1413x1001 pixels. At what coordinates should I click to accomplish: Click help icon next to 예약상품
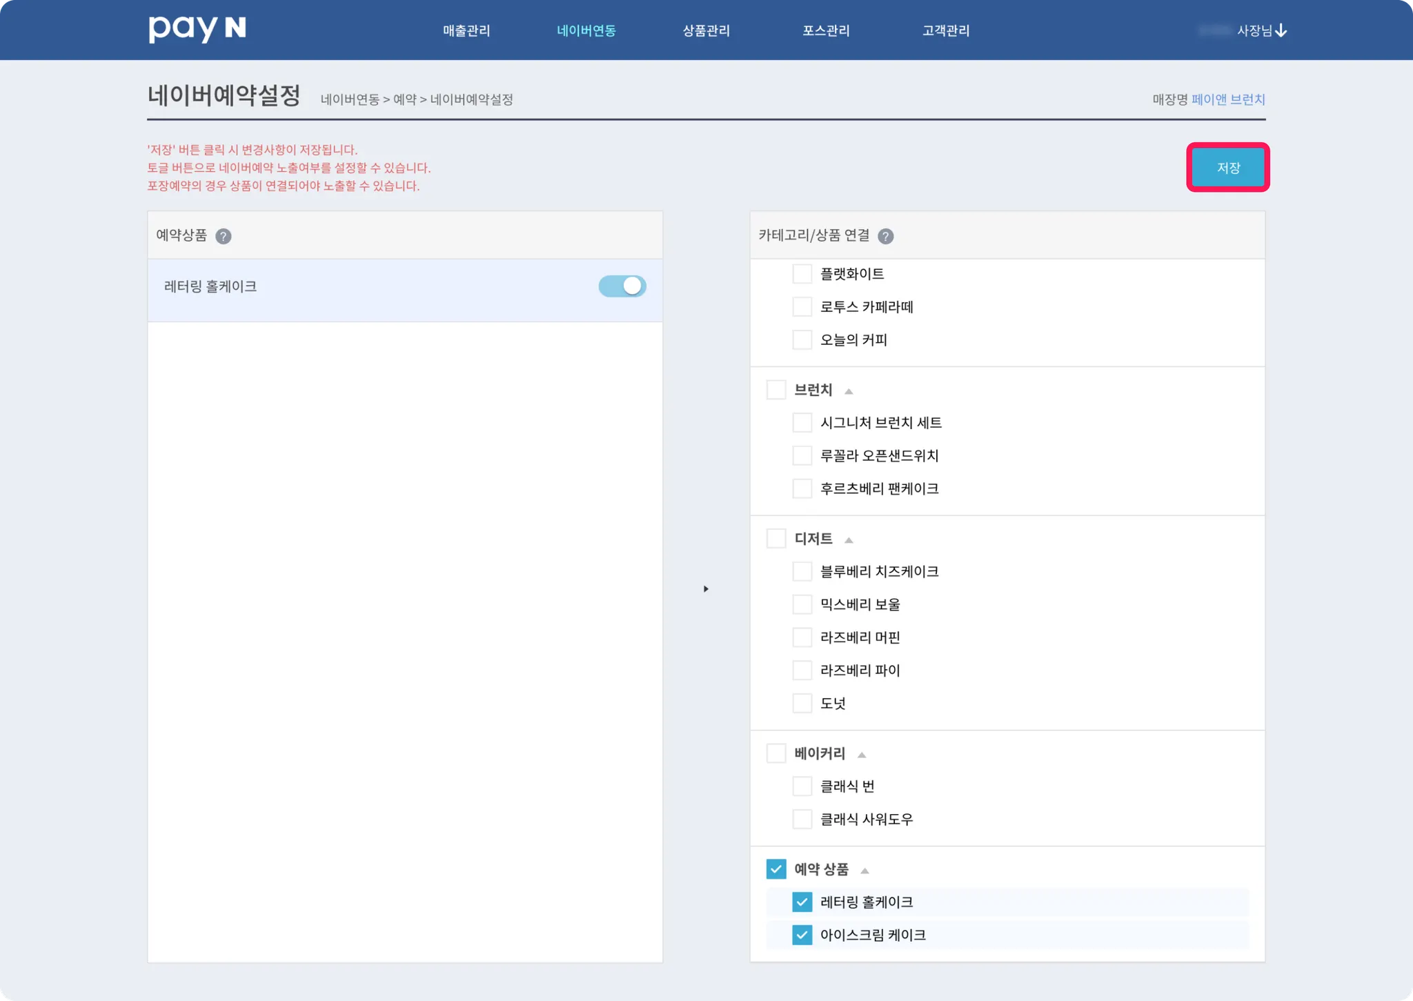click(x=223, y=236)
